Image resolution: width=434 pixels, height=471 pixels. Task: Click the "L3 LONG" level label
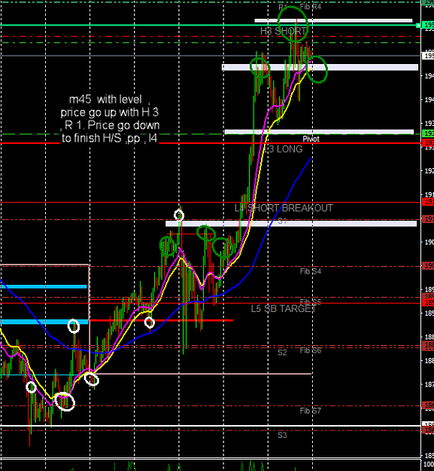click(x=284, y=149)
